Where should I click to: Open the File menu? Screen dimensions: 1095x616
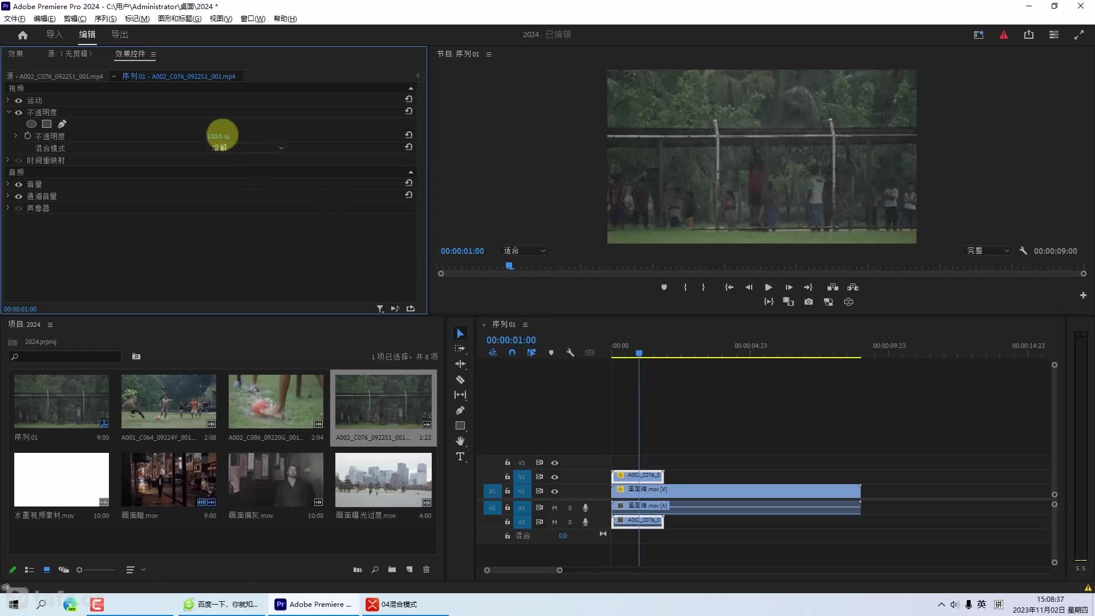click(x=15, y=19)
